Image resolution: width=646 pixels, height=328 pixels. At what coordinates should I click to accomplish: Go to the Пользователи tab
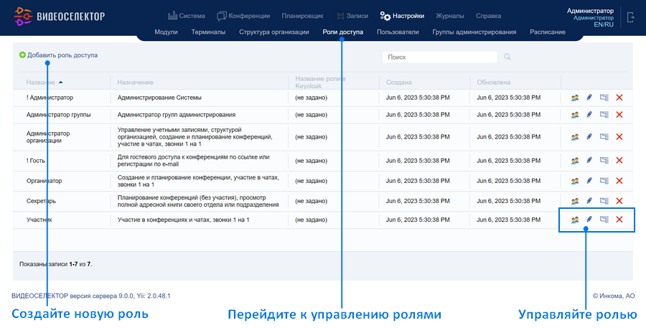tap(398, 32)
